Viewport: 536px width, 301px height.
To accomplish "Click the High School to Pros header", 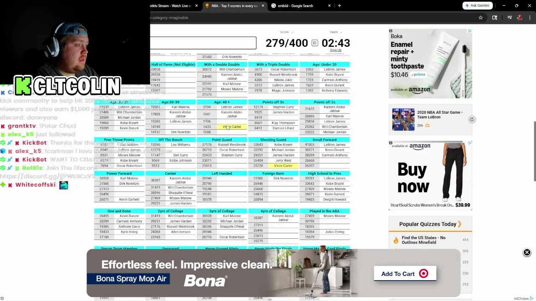I will point(325,173).
